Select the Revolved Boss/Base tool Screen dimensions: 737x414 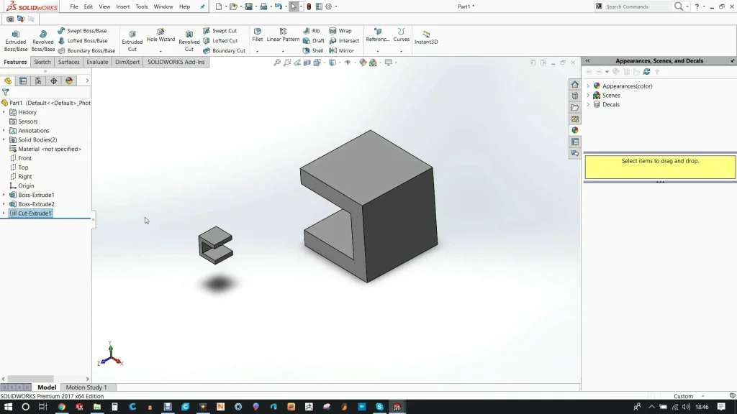click(42, 41)
